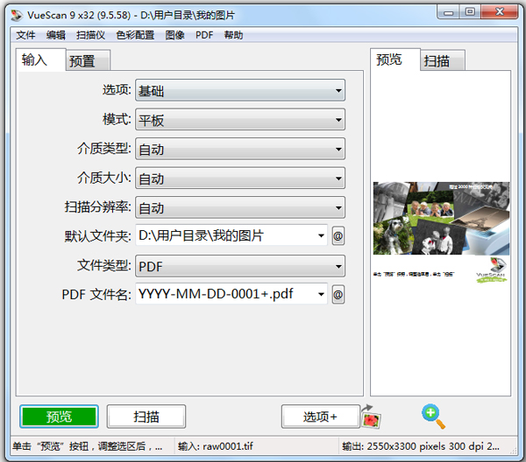526x462 pixels.
Task: Expand the PDF 文件名 dropdown arrow
Action: tap(321, 294)
